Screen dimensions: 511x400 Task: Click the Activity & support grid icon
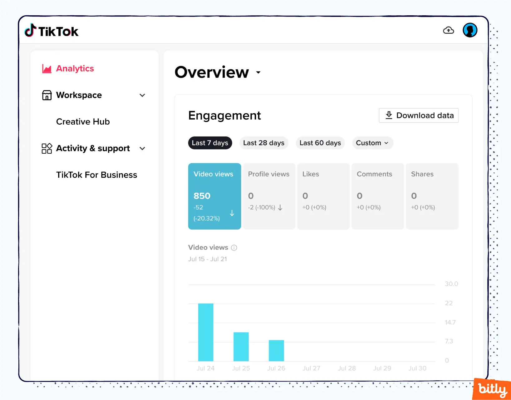[46, 148]
